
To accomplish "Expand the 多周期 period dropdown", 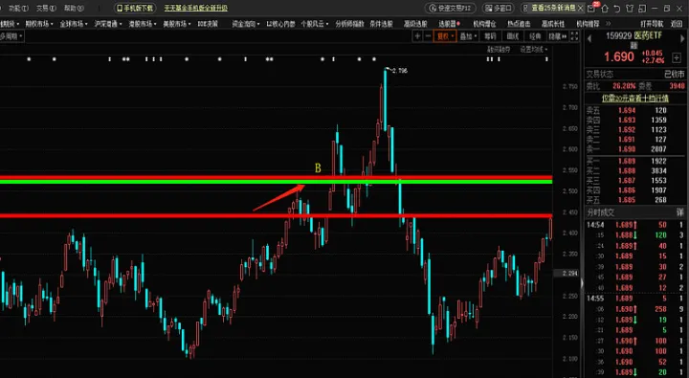I will click(11, 36).
